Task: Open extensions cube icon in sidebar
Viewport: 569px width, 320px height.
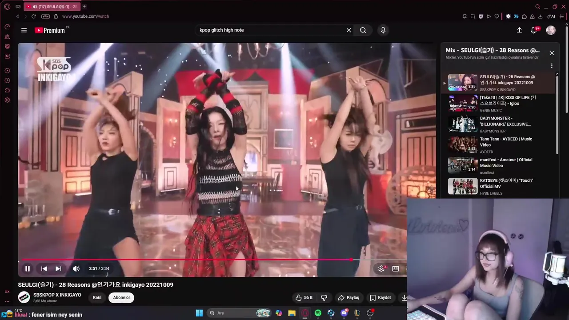Action: [7, 90]
